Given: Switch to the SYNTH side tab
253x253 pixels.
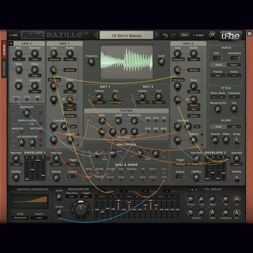Looking at the screenshot, I should pos(4,50).
